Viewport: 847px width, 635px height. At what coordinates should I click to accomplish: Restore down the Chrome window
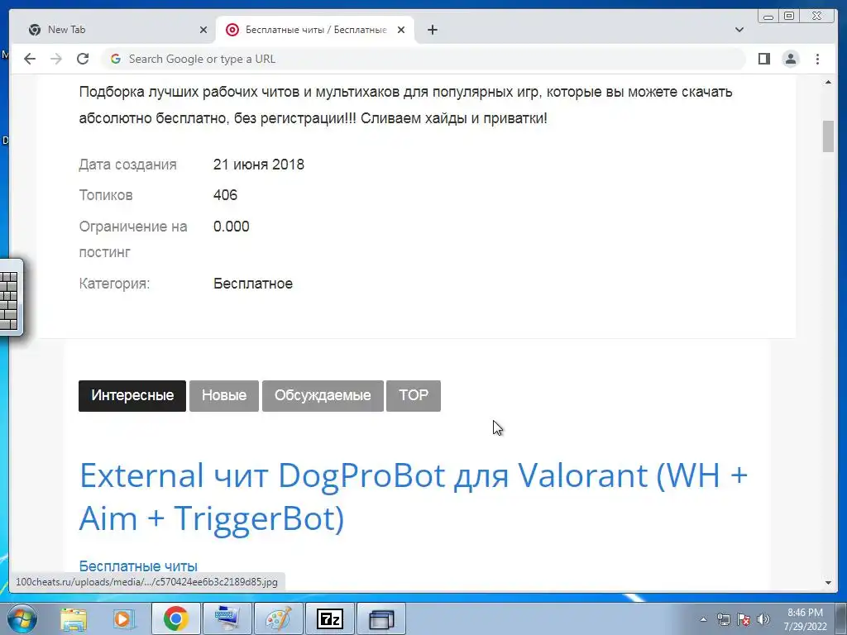[x=789, y=16]
